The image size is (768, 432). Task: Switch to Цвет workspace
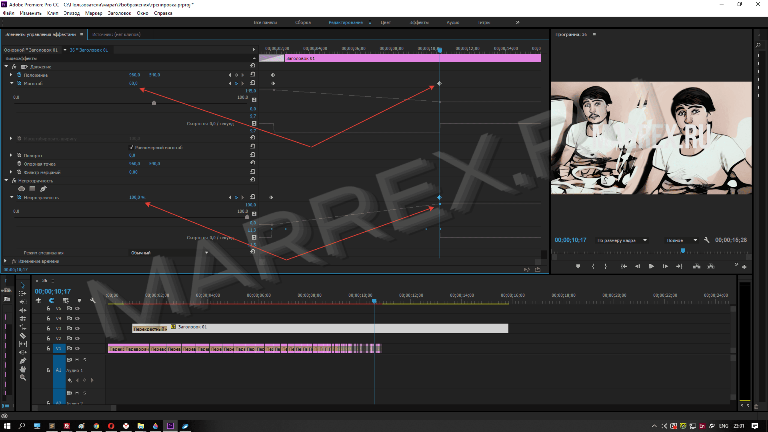pyautogui.click(x=386, y=22)
